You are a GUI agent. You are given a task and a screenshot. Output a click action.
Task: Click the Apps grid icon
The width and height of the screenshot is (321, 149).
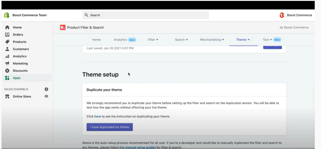[x=7, y=78]
